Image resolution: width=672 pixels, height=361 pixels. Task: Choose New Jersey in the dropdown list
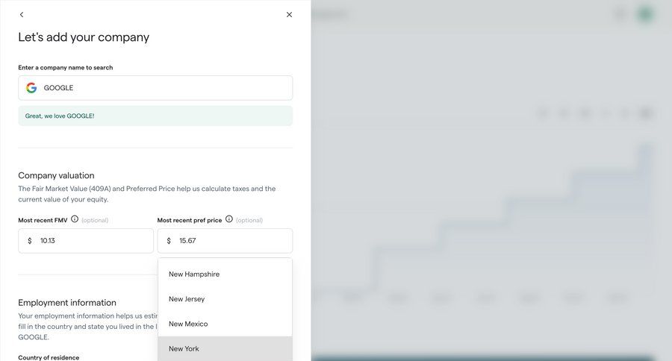point(225,299)
